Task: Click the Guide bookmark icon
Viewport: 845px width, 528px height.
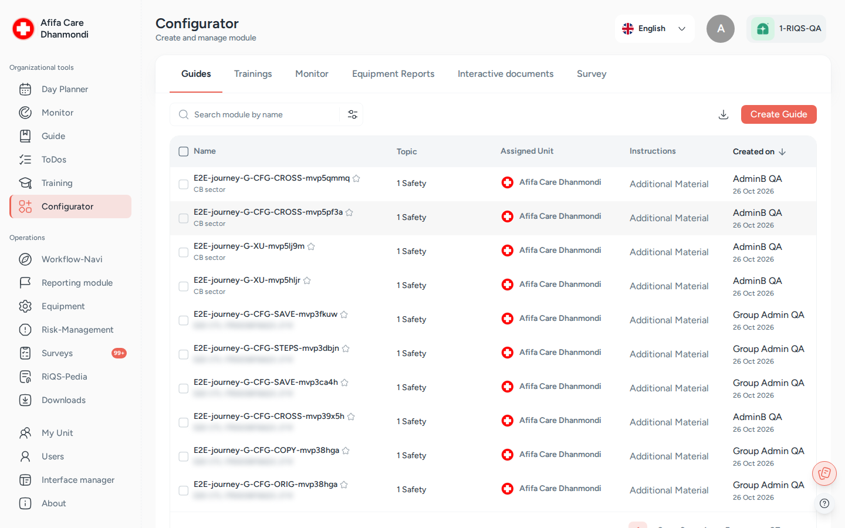Action: [25, 136]
